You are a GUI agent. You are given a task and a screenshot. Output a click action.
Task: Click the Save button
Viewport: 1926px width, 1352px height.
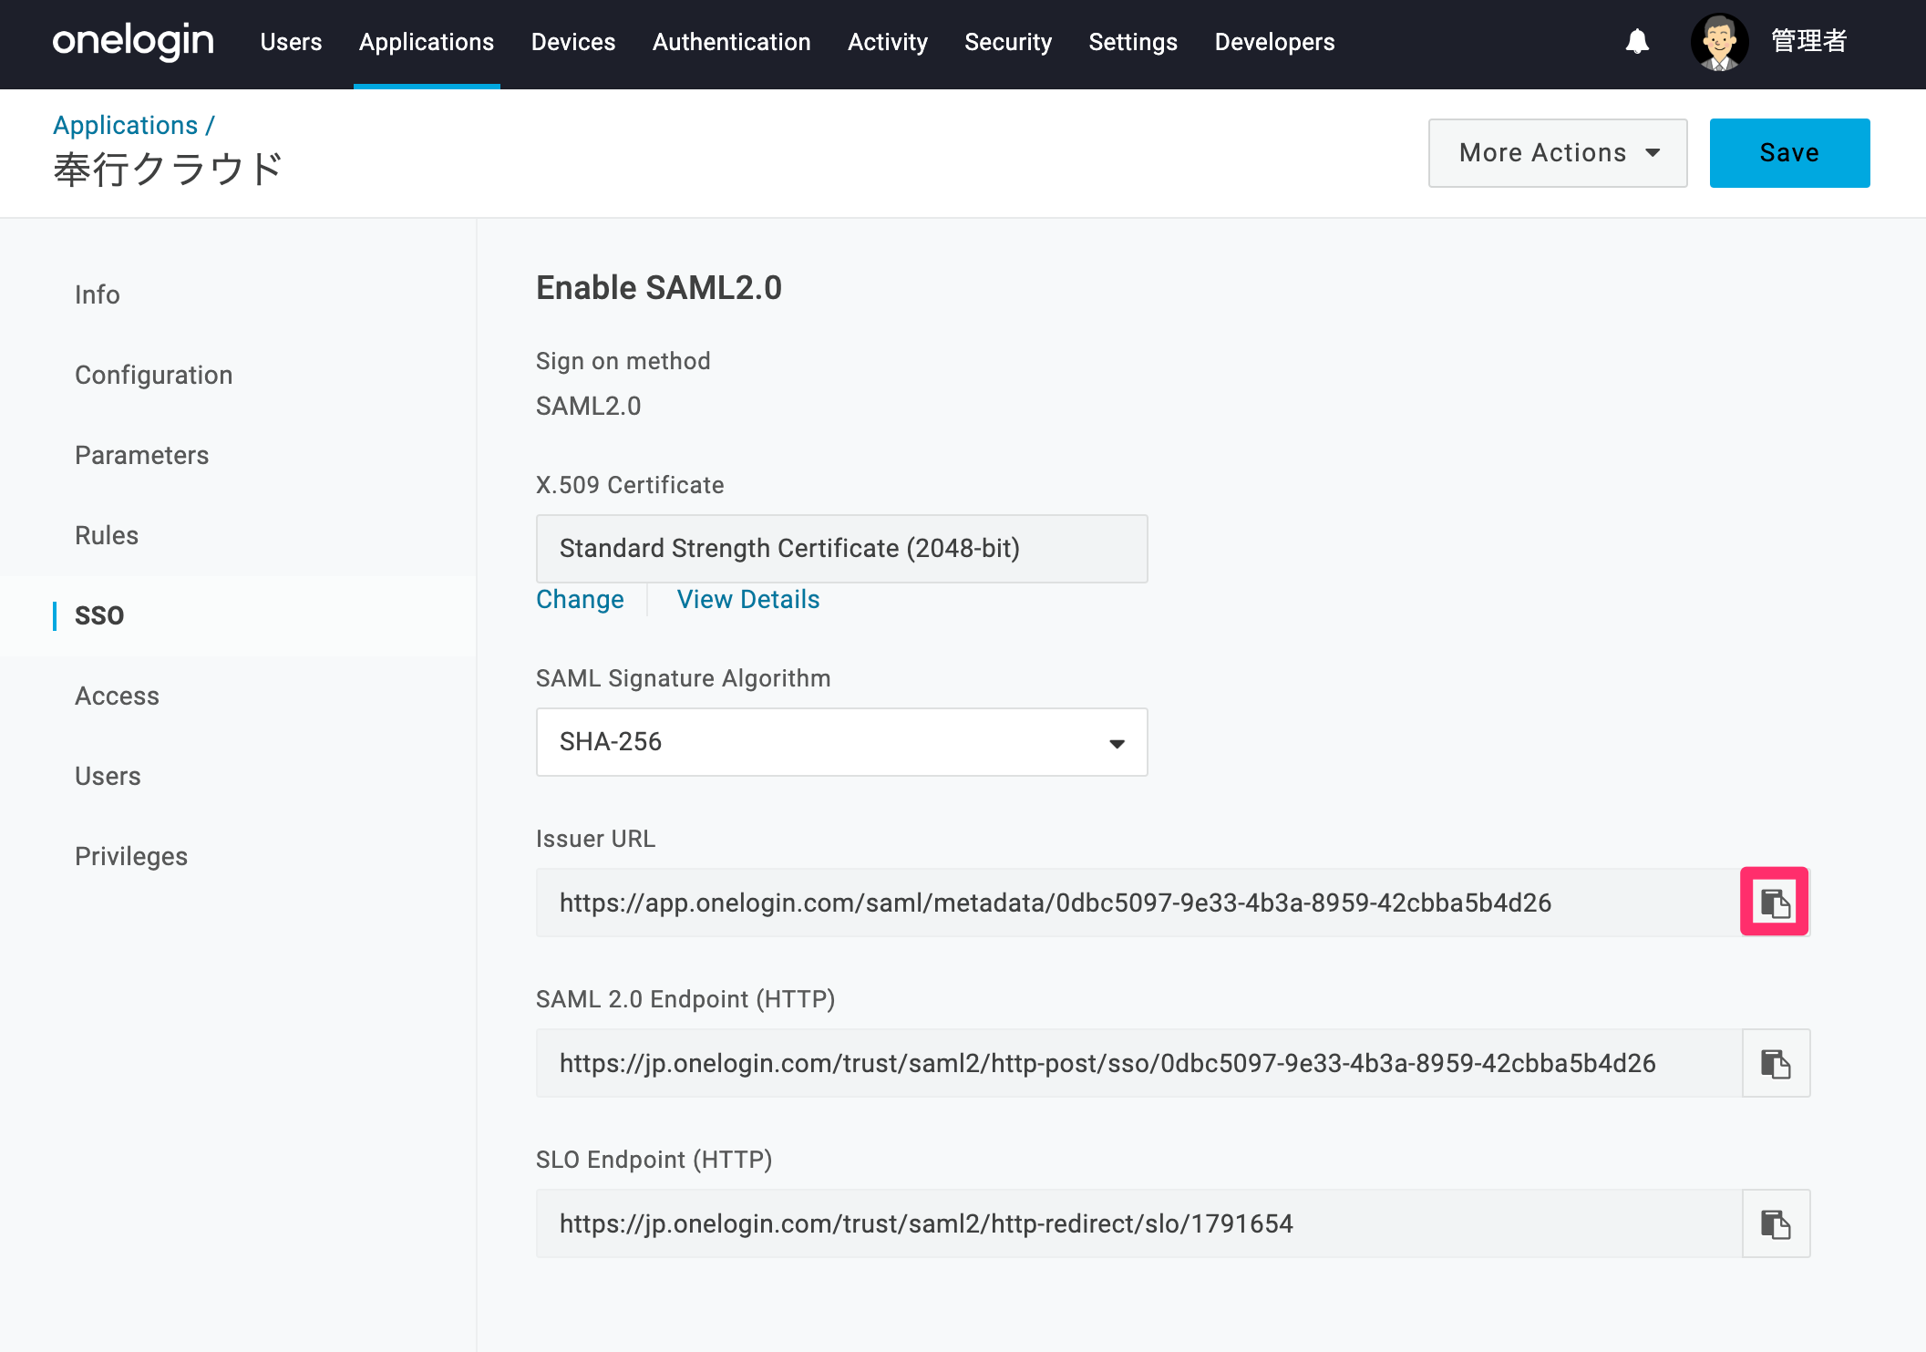pyautogui.click(x=1789, y=153)
